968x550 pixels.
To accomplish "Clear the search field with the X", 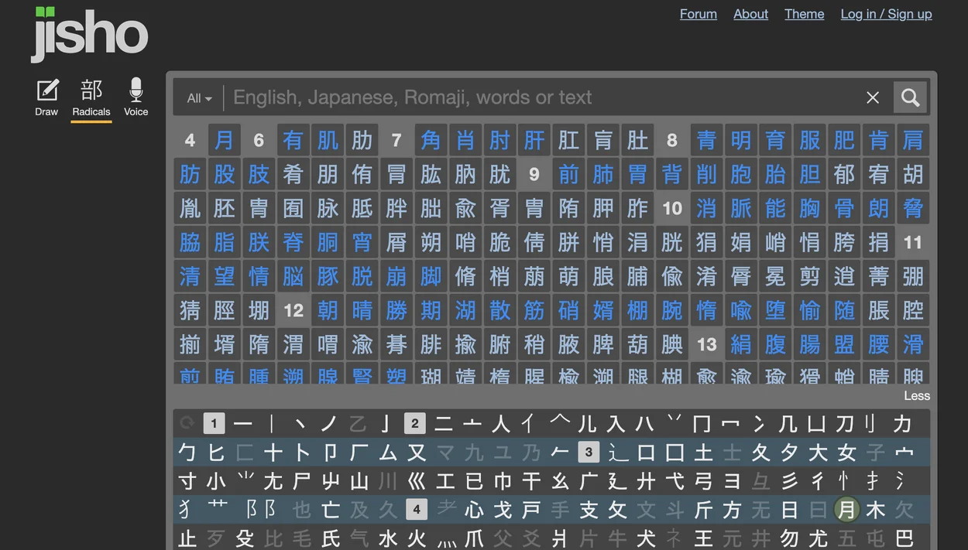I will point(873,97).
